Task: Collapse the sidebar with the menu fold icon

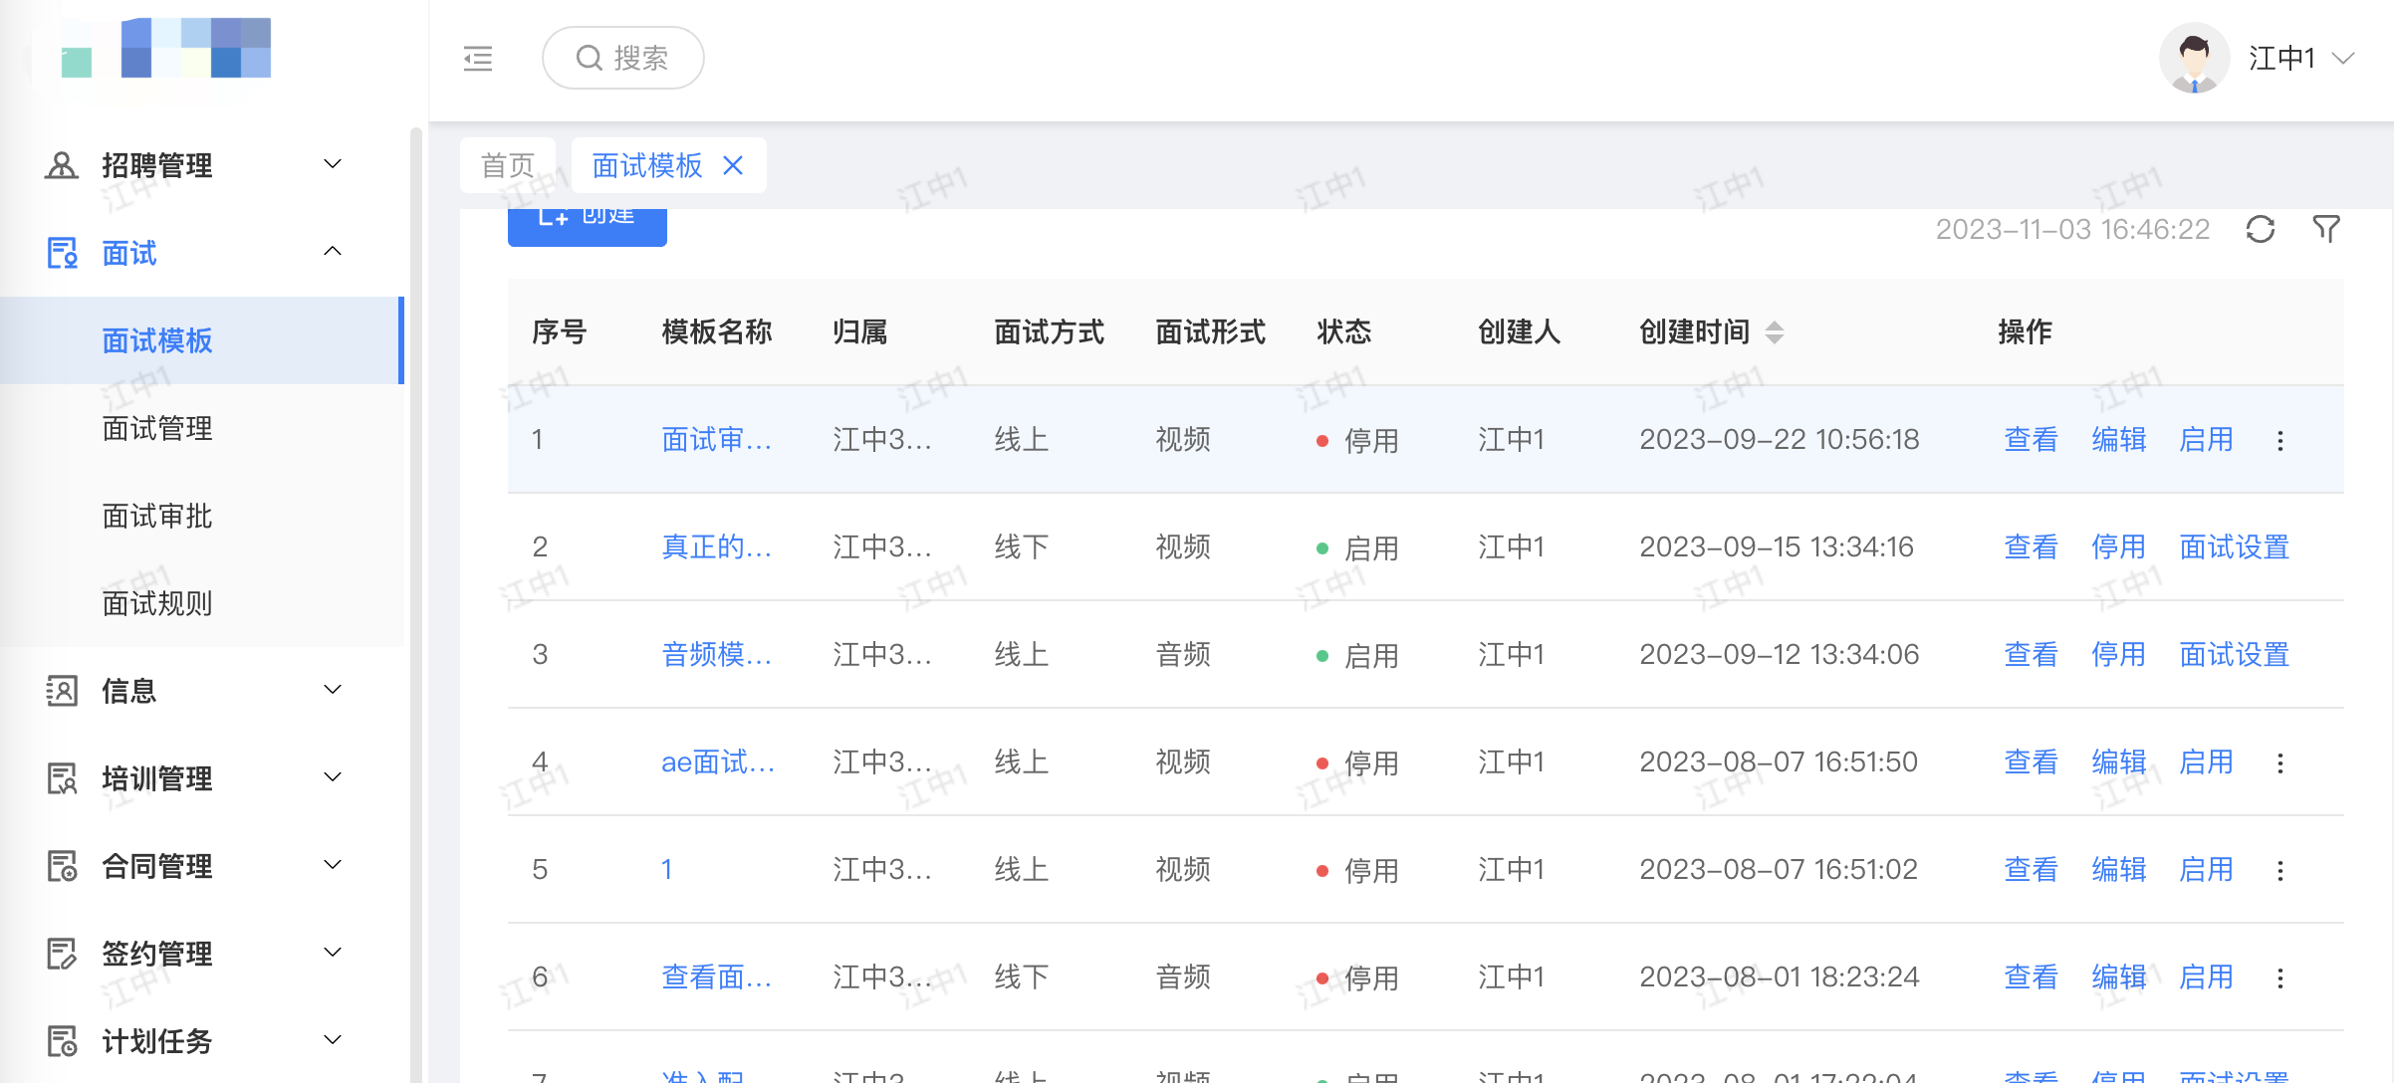Action: click(x=478, y=59)
